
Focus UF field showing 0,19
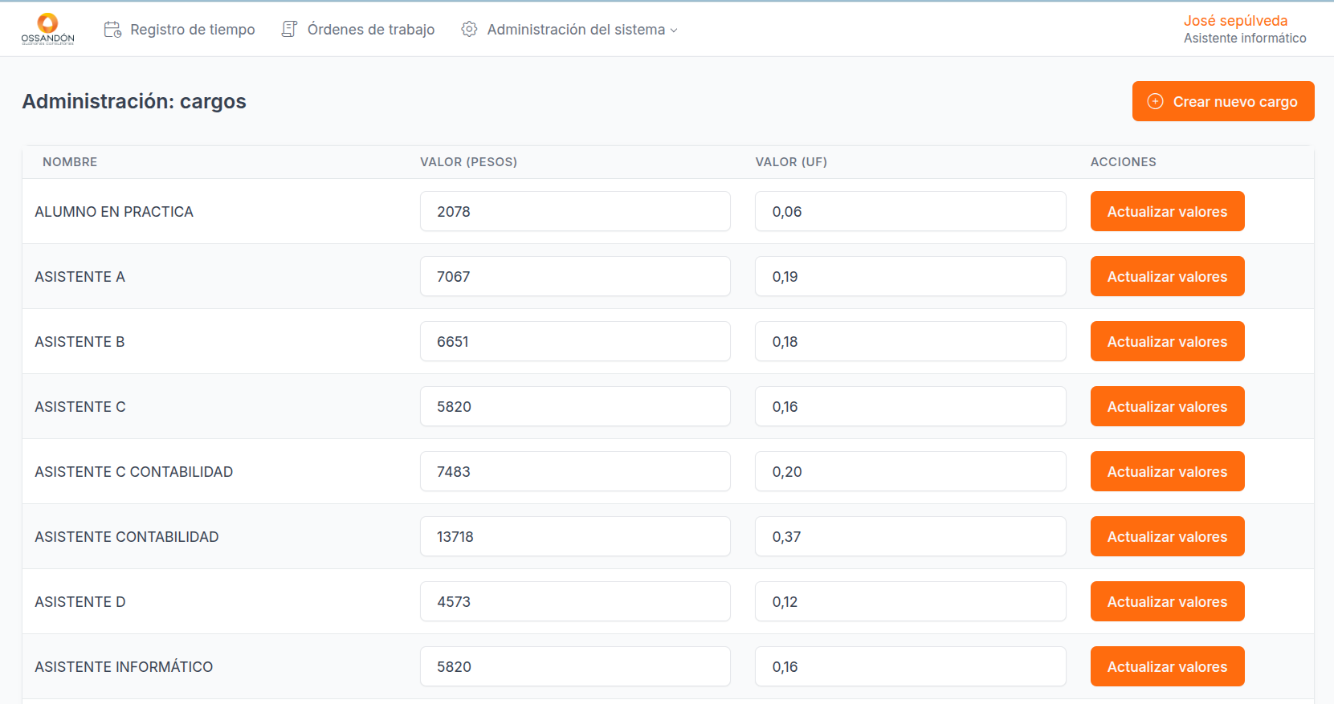[911, 276]
